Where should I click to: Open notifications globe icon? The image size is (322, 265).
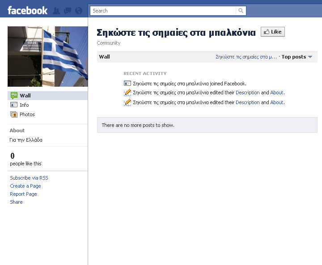pos(79,11)
